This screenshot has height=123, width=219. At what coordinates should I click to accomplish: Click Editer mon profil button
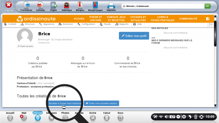(x=134, y=36)
